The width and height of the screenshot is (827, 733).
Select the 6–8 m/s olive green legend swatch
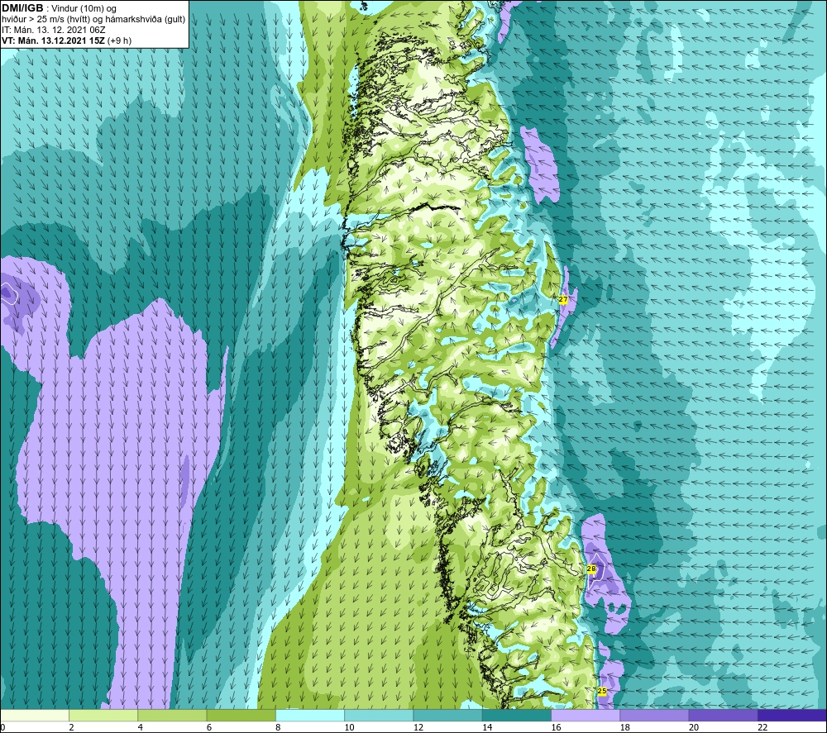[241, 715]
